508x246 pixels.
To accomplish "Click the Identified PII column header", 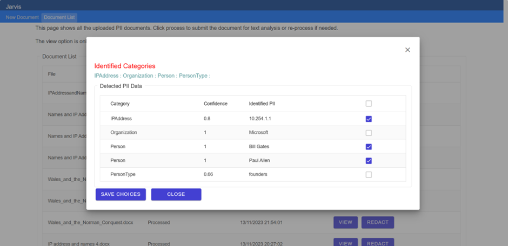I will [262, 104].
